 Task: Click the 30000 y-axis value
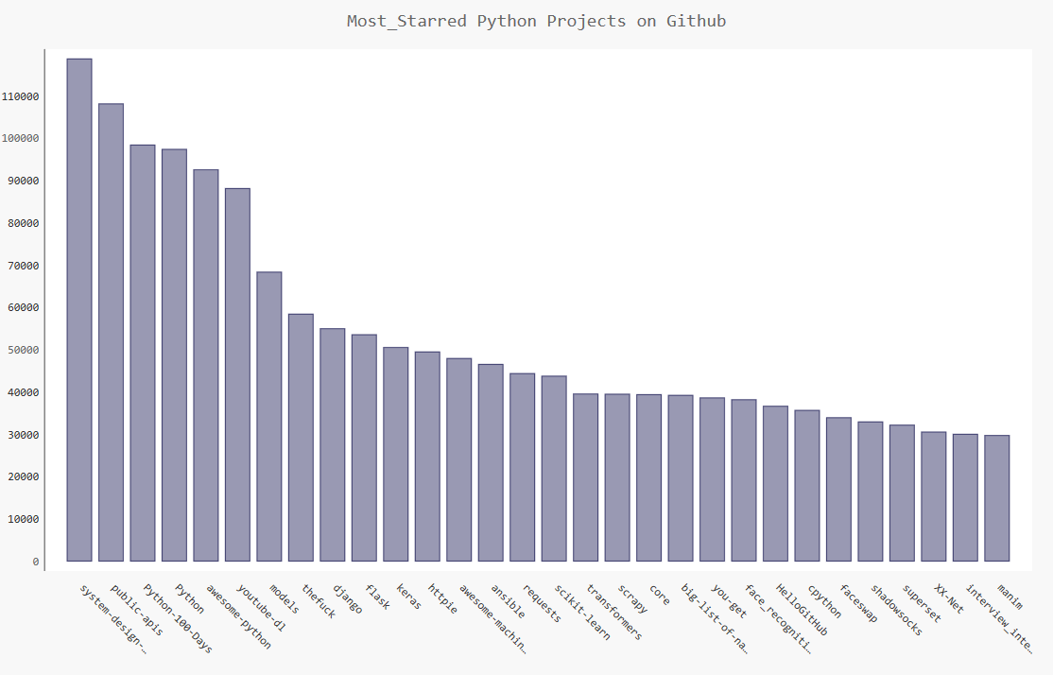(23, 435)
